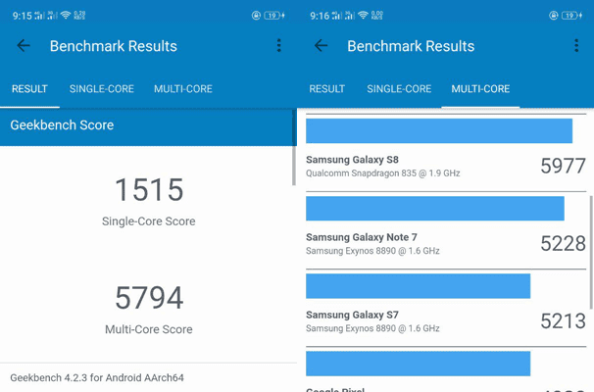The height and width of the screenshot is (392, 594).
Task: Tap clock time 9:16 on right status bar
Action: [320, 16]
